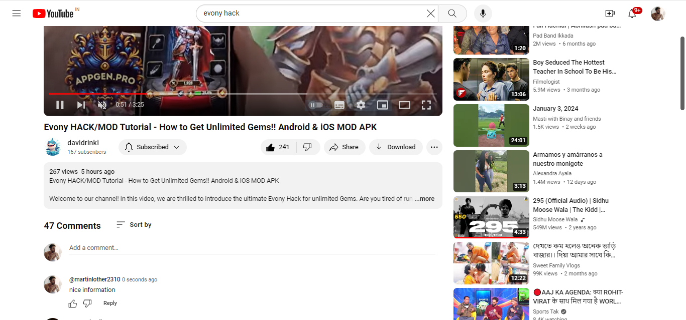Go to YouTube home via logo
This screenshot has height=320, width=686.
click(53, 14)
